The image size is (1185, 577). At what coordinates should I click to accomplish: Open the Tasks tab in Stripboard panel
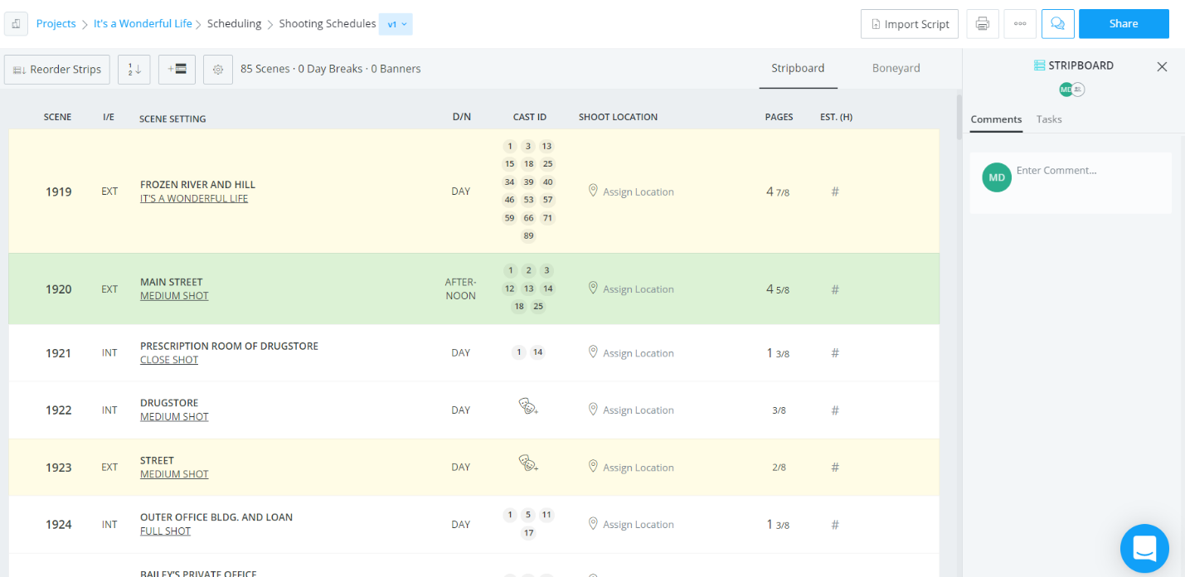point(1049,119)
